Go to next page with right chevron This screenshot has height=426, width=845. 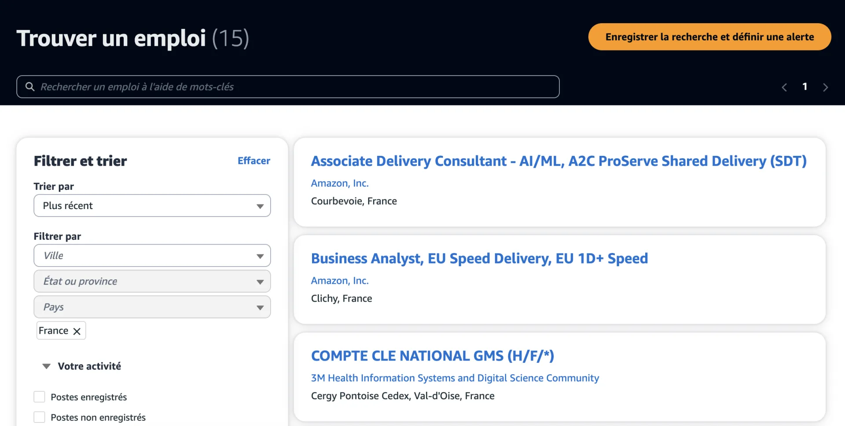click(x=825, y=87)
